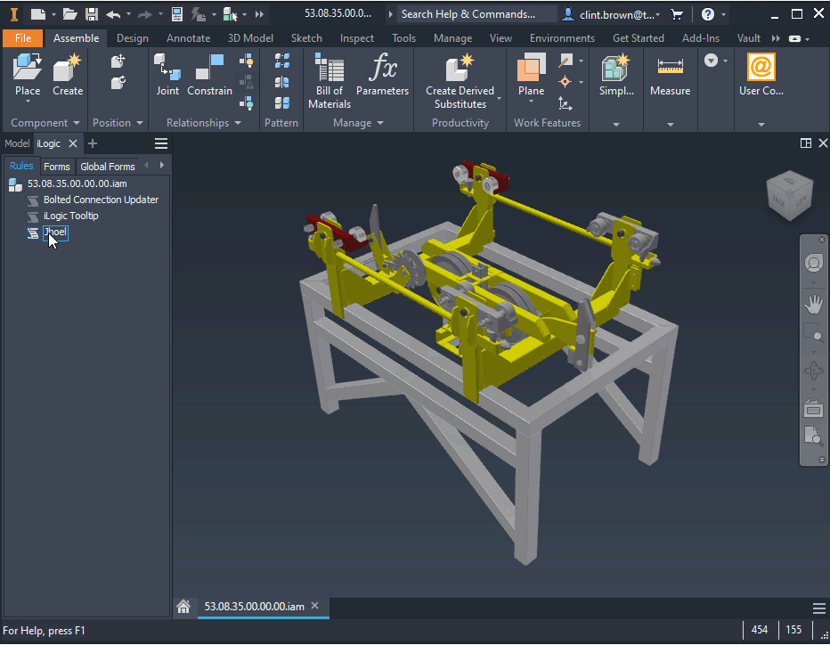The image size is (830, 645).
Task: Expand the Pattern panel dropdown
Action: click(281, 123)
